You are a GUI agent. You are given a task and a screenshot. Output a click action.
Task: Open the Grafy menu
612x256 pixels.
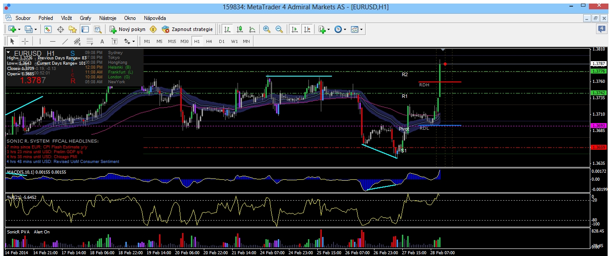point(86,18)
